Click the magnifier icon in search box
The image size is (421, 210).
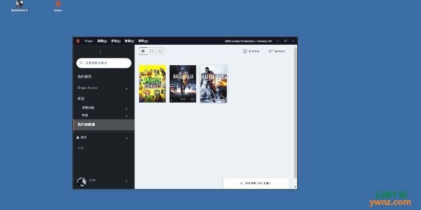81,63
